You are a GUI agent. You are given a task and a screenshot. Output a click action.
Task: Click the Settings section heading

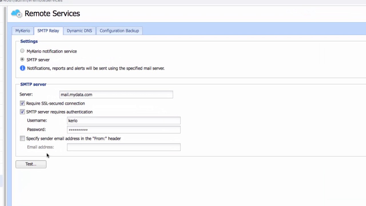pyautogui.click(x=29, y=41)
